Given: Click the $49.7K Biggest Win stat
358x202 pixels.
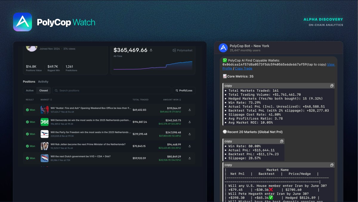Looking at the screenshot, I should [x=54, y=68].
